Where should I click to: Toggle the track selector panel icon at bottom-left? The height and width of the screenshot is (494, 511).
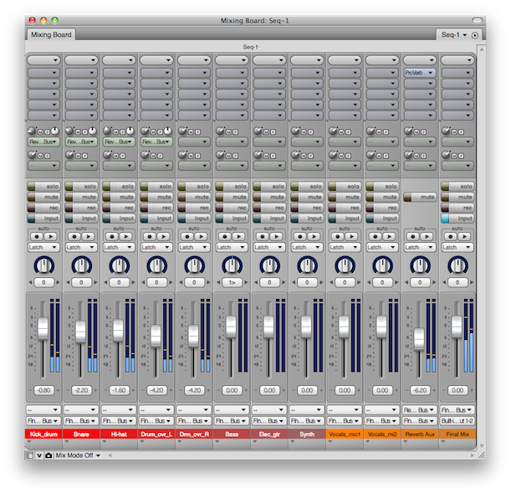pos(30,455)
